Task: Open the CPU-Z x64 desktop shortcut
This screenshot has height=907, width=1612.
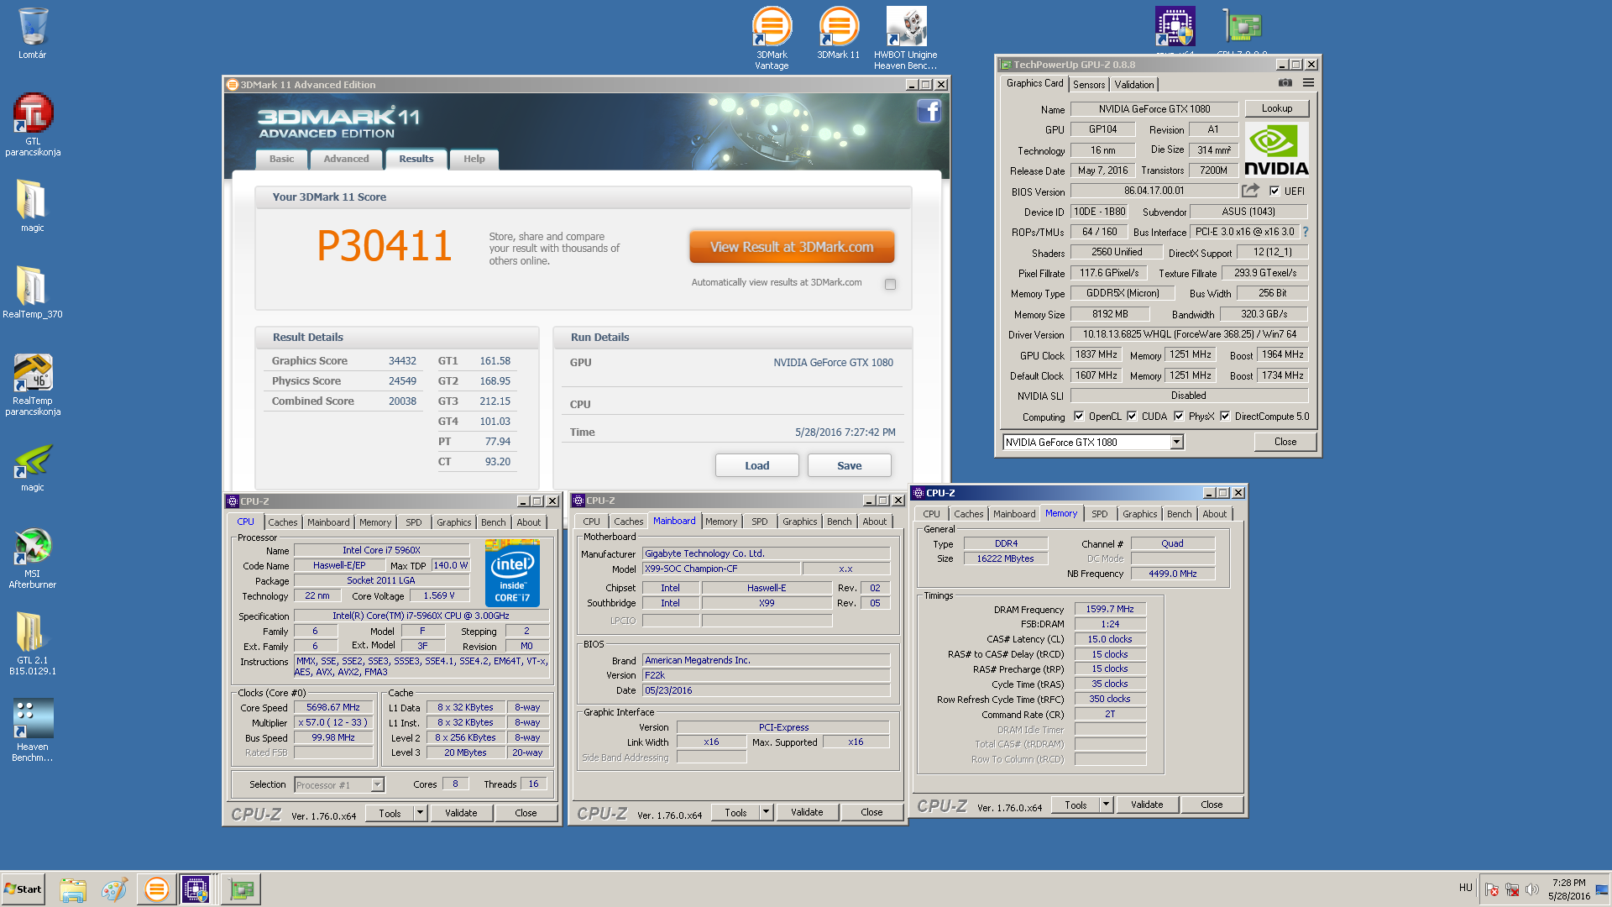Action: point(1175,28)
